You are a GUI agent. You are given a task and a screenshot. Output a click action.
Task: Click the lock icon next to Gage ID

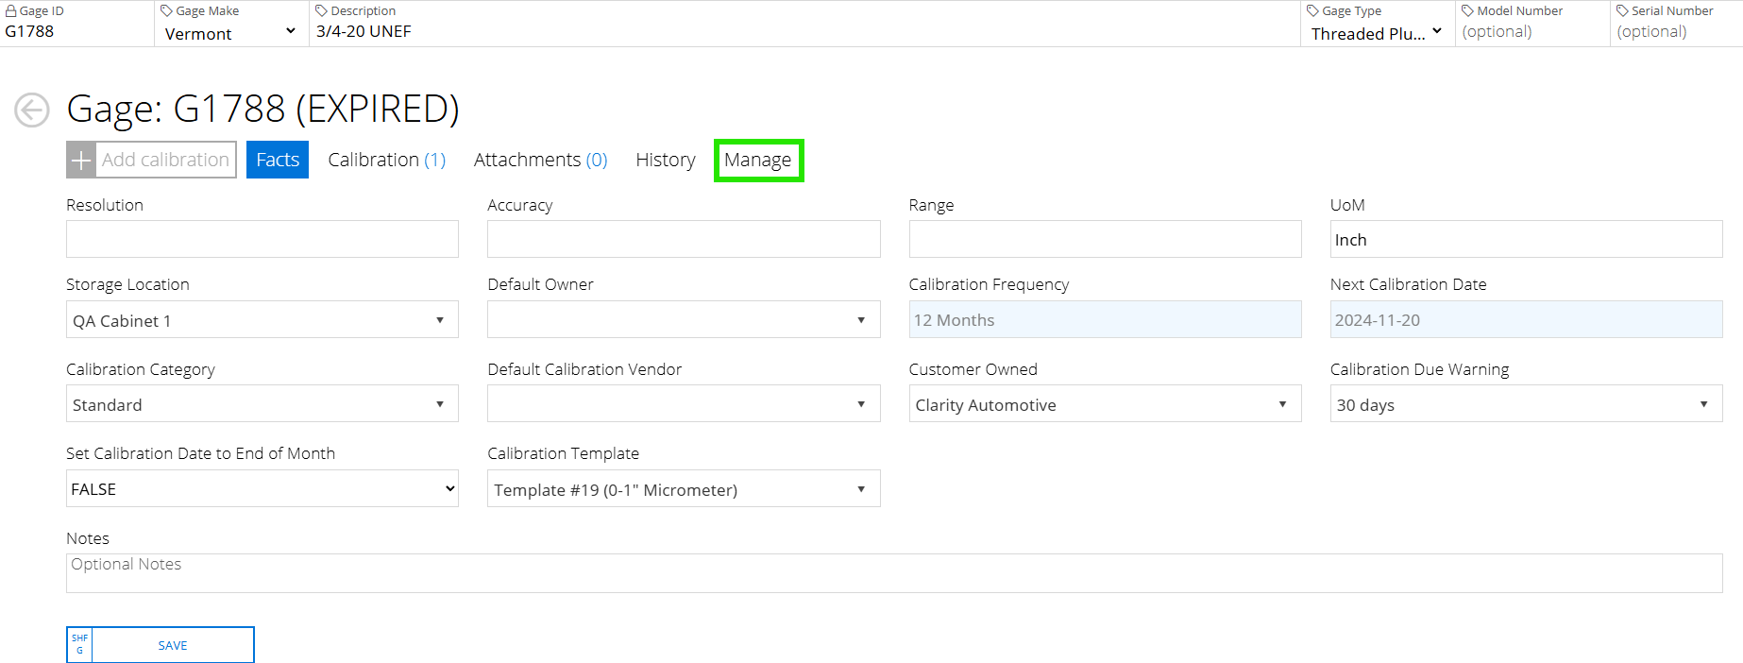(x=11, y=10)
